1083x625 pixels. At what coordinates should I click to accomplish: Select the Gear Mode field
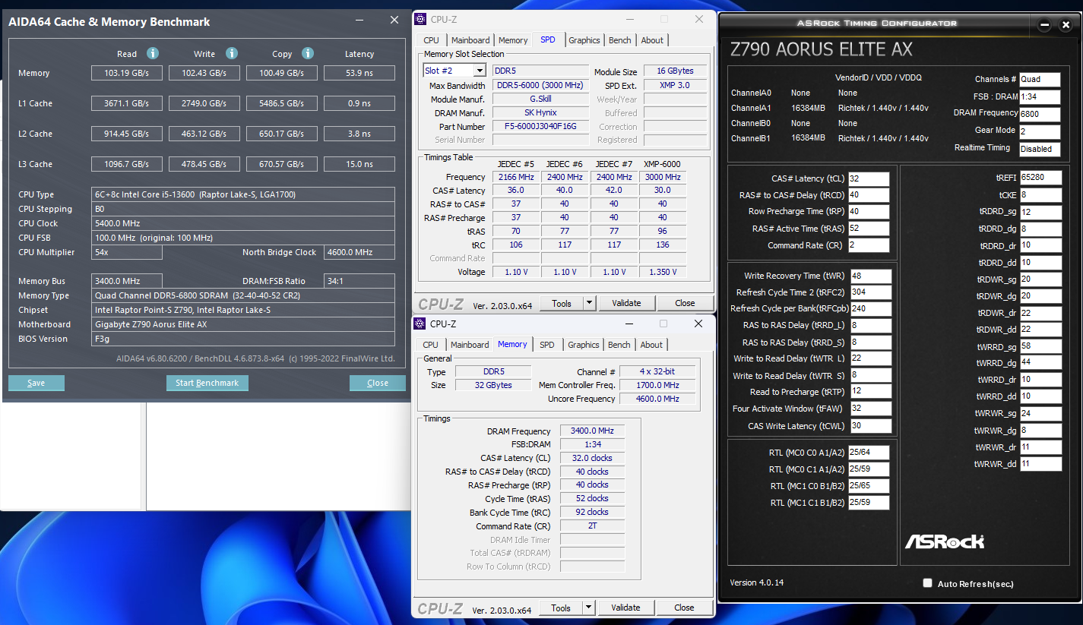click(1040, 131)
